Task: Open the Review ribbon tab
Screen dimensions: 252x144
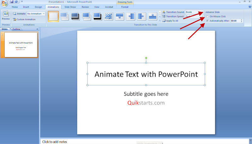Action: (85, 7)
